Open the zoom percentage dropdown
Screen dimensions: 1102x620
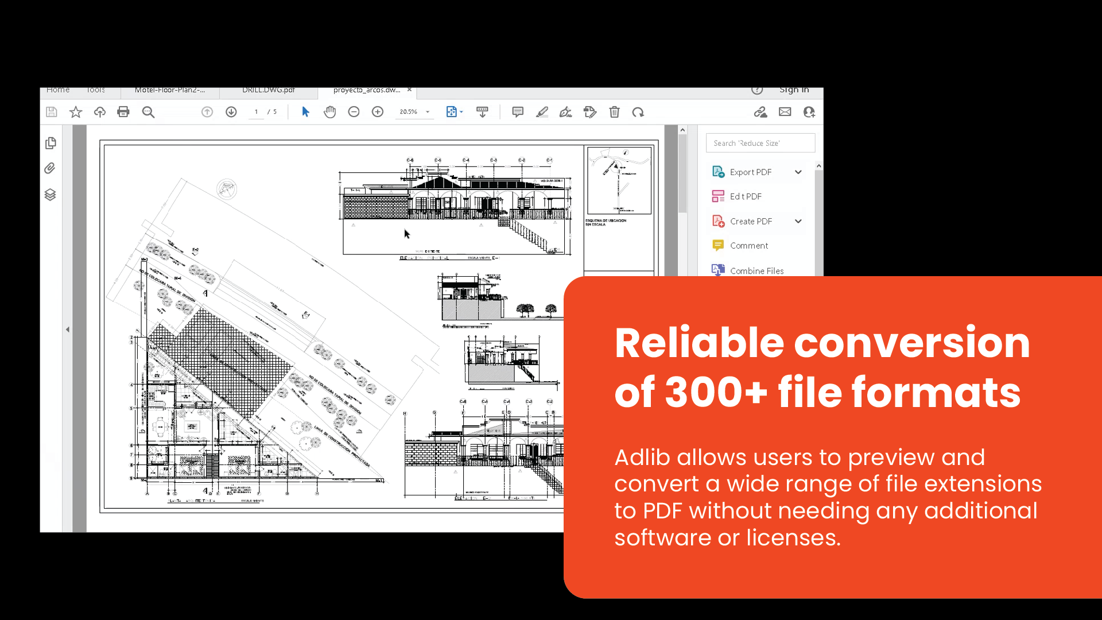click(428, 112)
